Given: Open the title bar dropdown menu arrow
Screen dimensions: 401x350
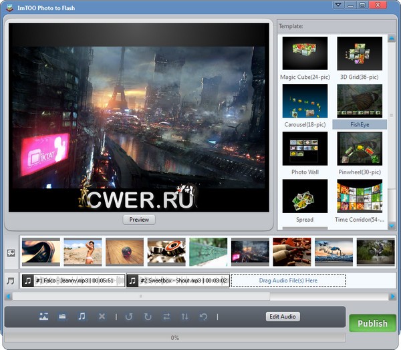Looking at the screenshot, I should (340, 5).
